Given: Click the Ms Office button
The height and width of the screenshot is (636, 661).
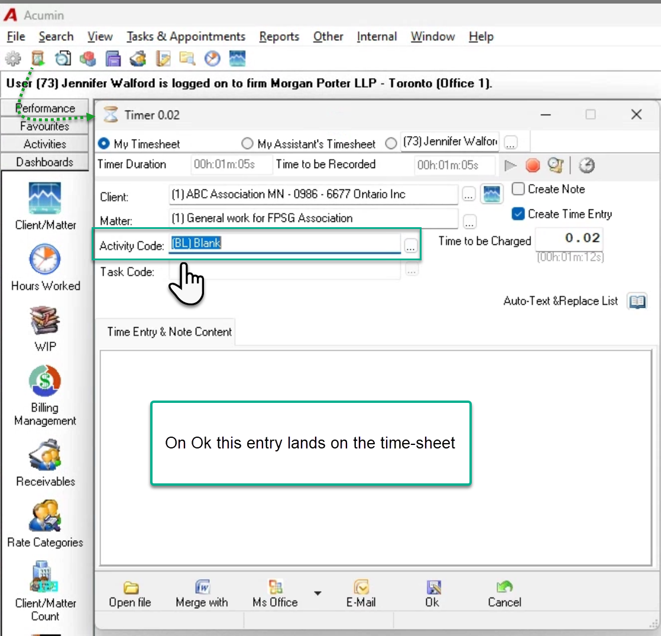Looking at the screenshot, I should (x=276, y=594).
